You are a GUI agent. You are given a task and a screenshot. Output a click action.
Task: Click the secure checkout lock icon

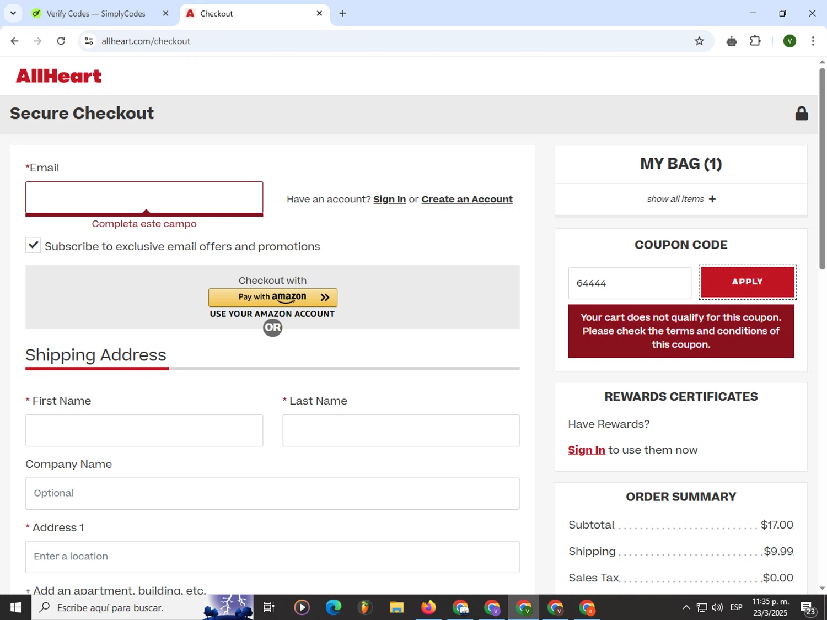pyautogui.click(x=801, y=113)
